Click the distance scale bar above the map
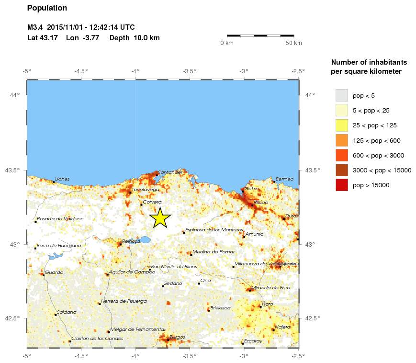 (260, 35)
